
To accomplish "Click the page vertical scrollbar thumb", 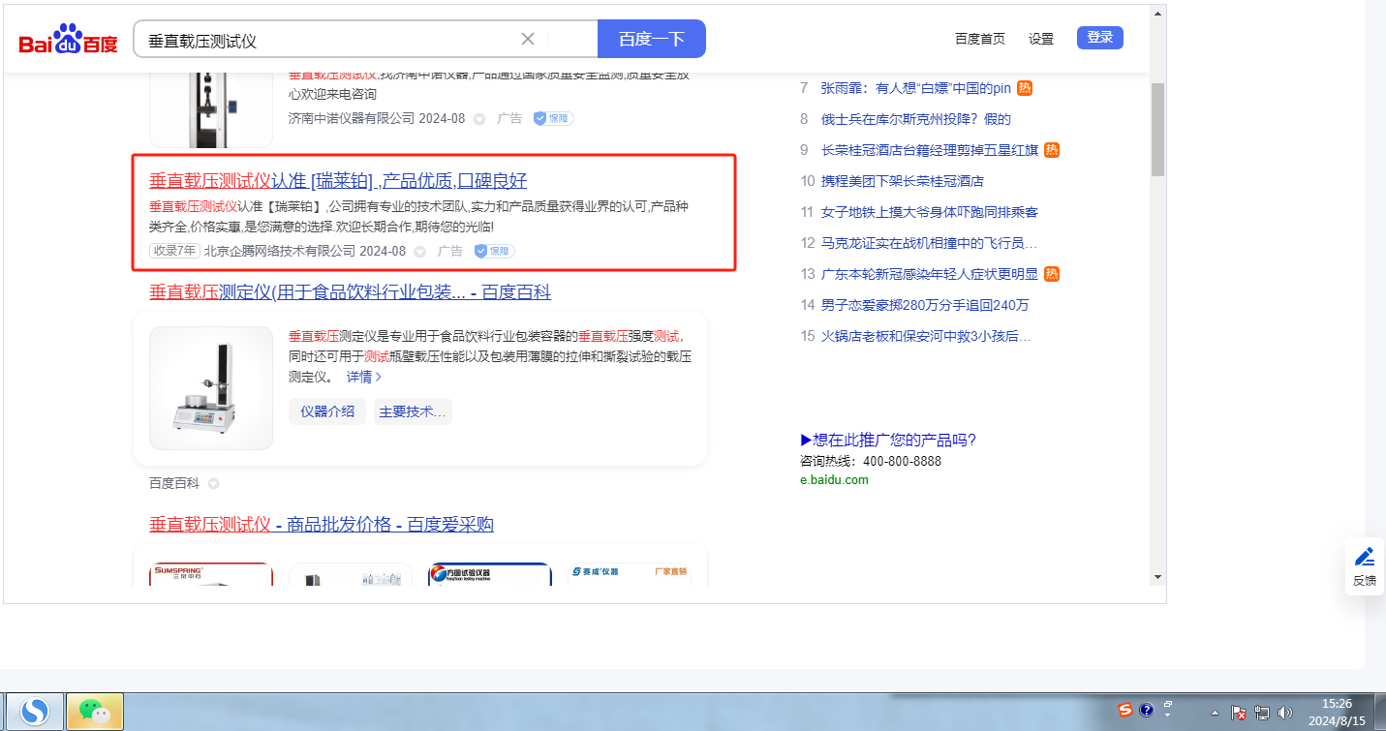I will click(1157, 129).
